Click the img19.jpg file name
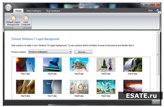Viewport: 164px width, 107px height. tap(79, 74)
